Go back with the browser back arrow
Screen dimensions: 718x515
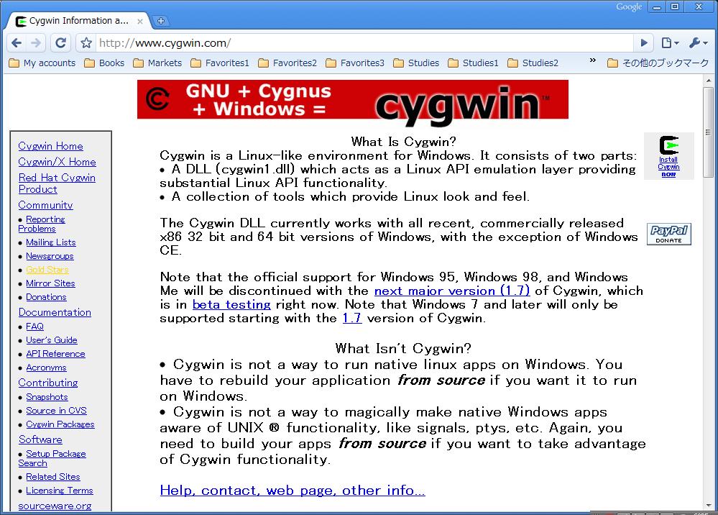(17, 43)
